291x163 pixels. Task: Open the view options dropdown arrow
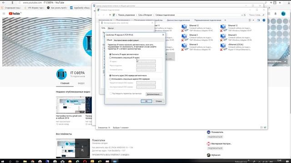coord(253,20)
